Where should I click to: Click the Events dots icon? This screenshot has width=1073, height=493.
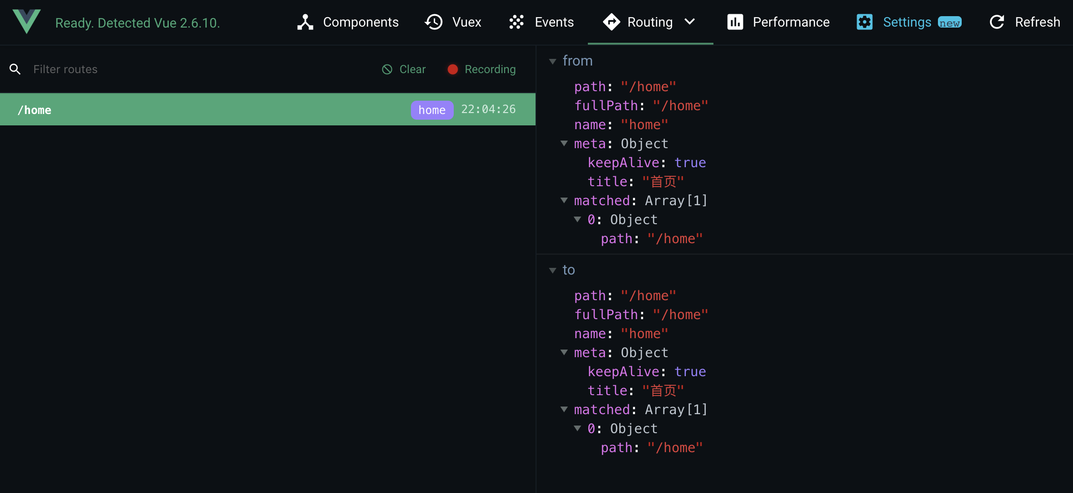[x=517, y=22]
